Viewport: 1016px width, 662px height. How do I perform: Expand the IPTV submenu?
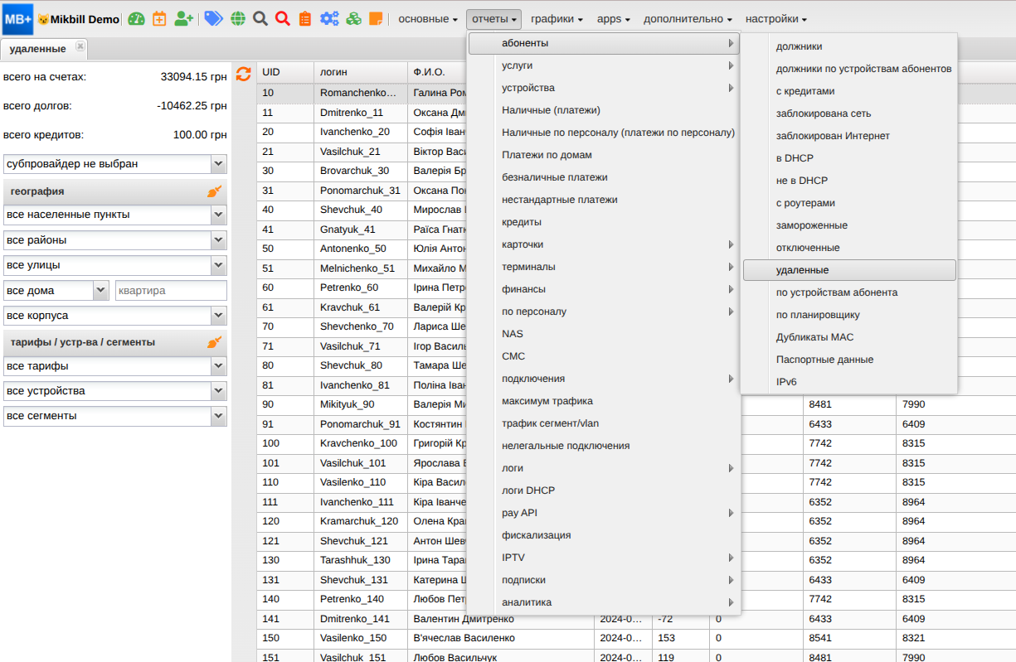click(604, 558)
